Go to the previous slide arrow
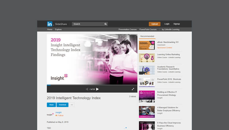This screenshot has width=229, height=130. click(87, 89)
